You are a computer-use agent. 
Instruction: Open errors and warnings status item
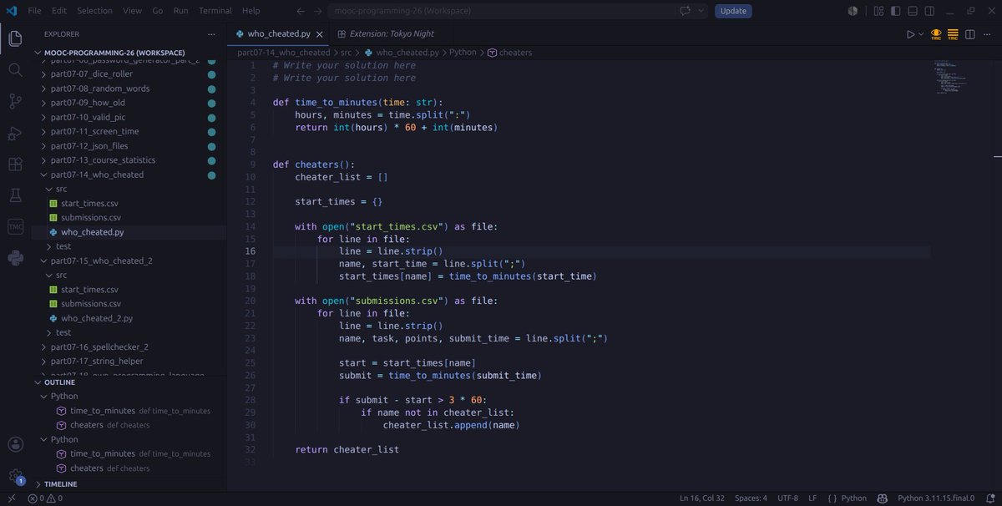click(x=45, y=498)
